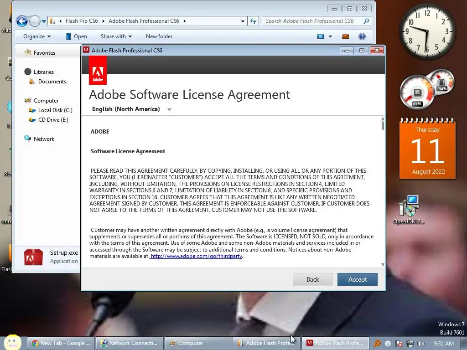The height and width of the screenshot is (350, 467).
Task: Select Network in the navigation pane
Action: click(x=44, y=139)
